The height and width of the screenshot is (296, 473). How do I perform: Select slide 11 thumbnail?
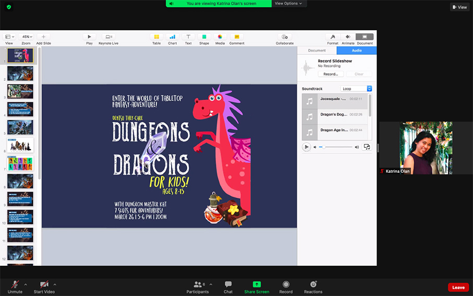click(20, 235)
